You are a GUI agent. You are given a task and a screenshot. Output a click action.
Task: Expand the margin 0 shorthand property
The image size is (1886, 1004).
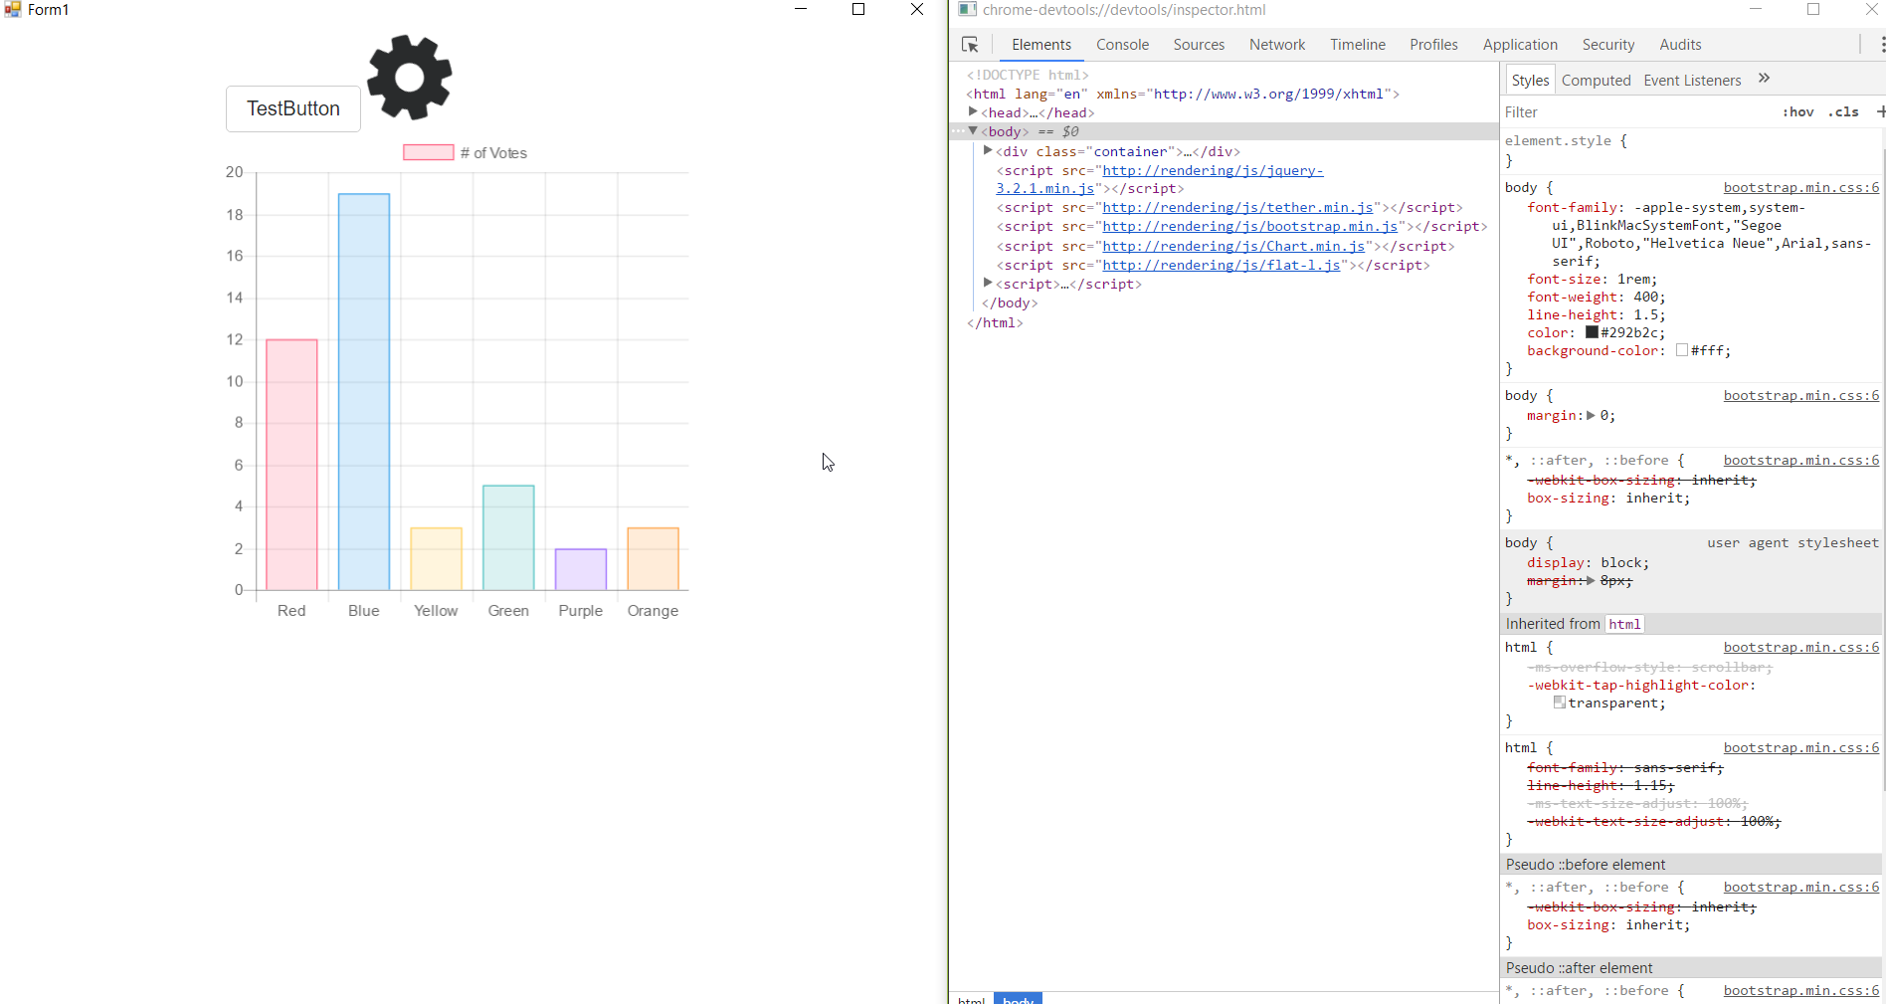point(1591,416)
